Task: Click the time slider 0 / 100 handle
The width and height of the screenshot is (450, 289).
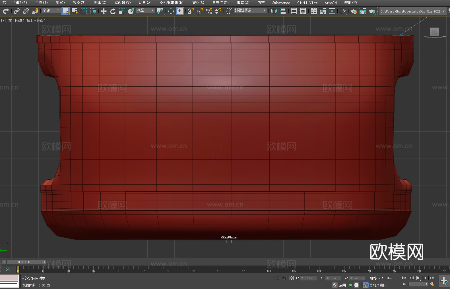Action: 24,262
